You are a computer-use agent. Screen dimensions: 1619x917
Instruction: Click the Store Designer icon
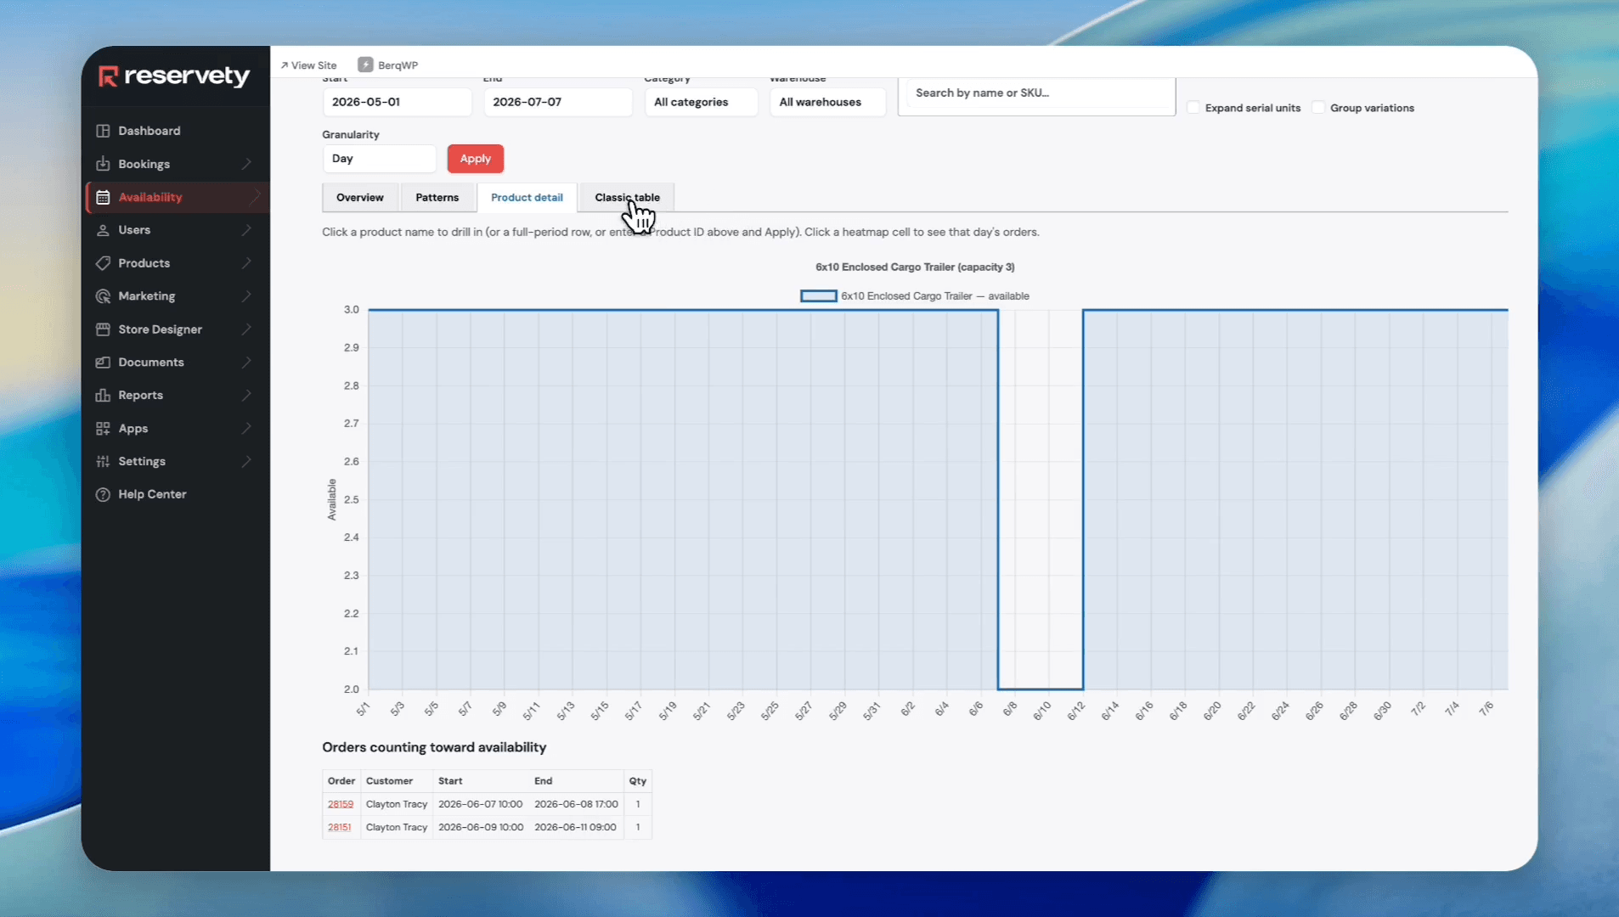(103, 329)
